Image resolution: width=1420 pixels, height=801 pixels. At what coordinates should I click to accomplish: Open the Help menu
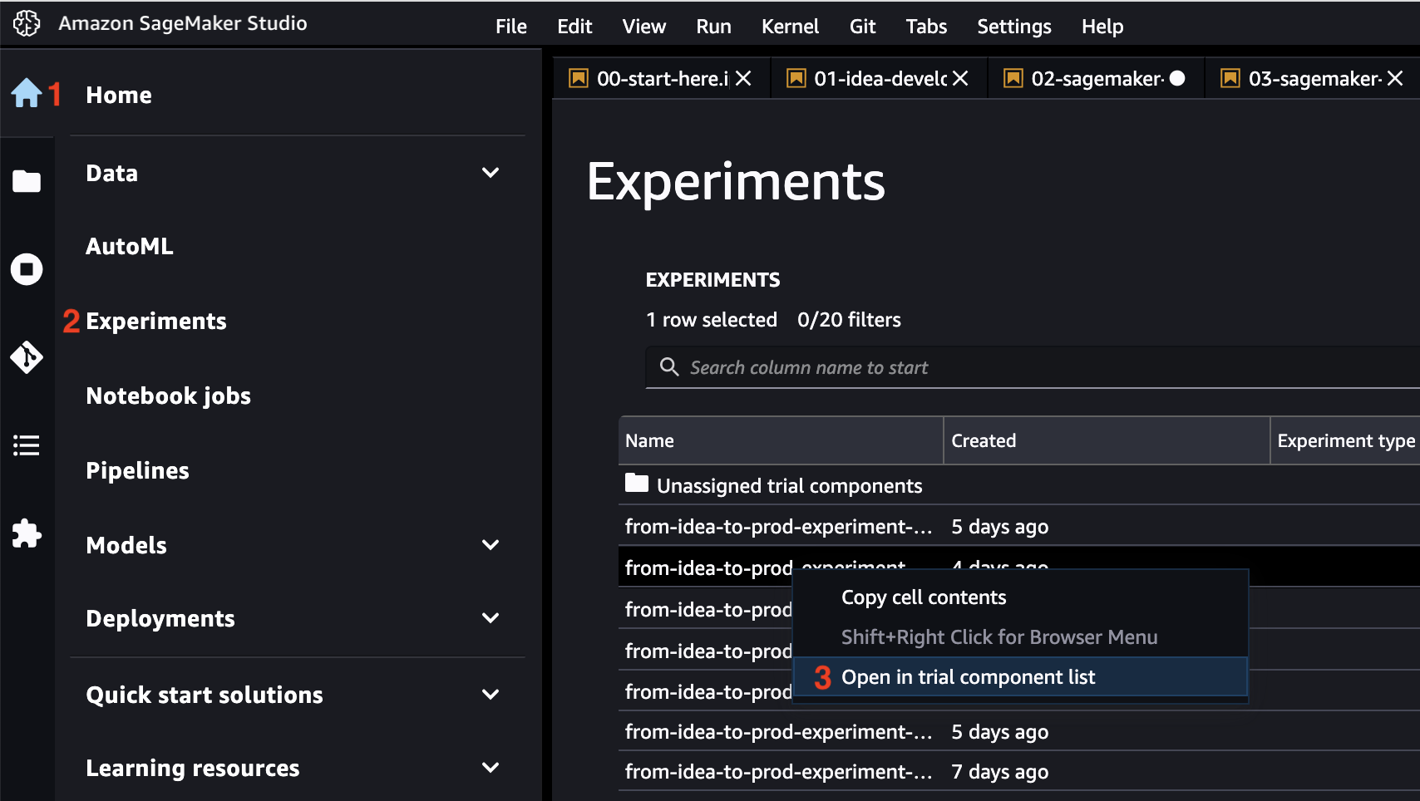pyautogui.click(x=1102, y=27)
